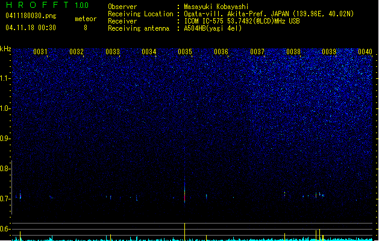Click the Receiving Location label
Viewport: 379px width, 241px height.
140,14
